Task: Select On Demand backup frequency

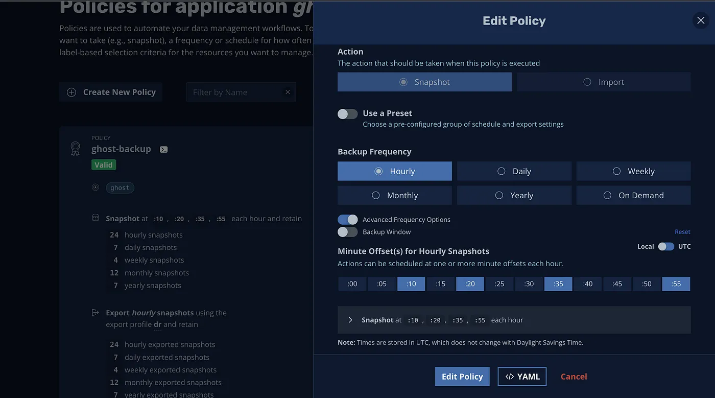Action: (x=633, y=195)
